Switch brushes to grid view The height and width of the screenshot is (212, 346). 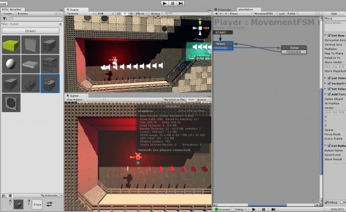point(10,195)
